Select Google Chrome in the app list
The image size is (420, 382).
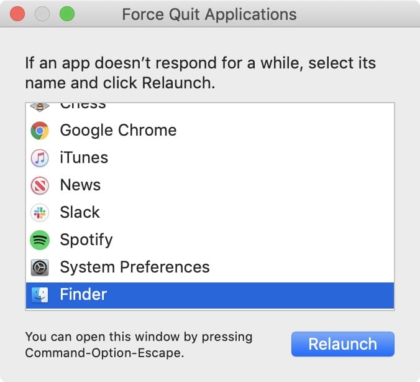[x=118, y=131]
